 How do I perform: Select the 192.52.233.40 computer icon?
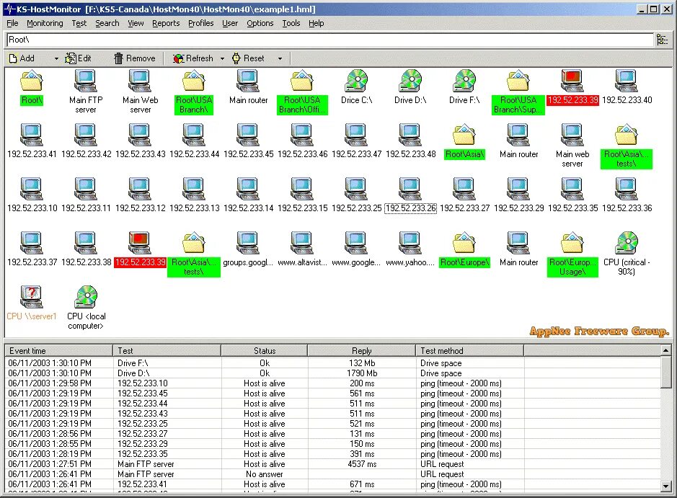pos(627,81)
